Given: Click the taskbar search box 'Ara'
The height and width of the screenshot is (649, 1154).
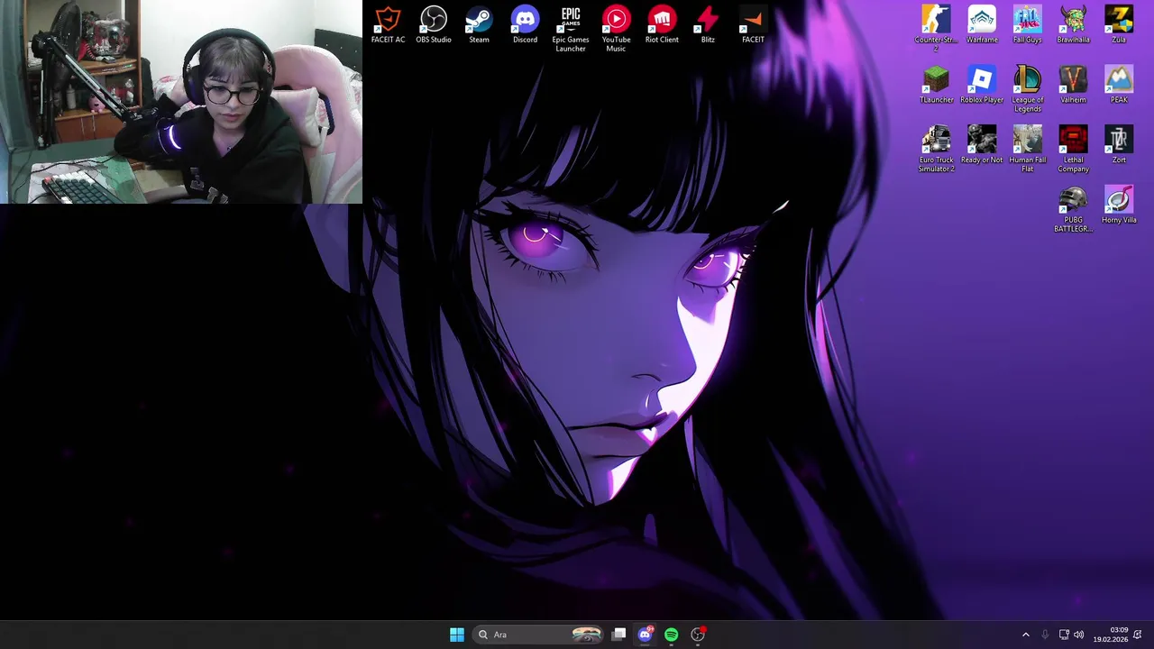Looking at the screenshot, I should [539, 635].
